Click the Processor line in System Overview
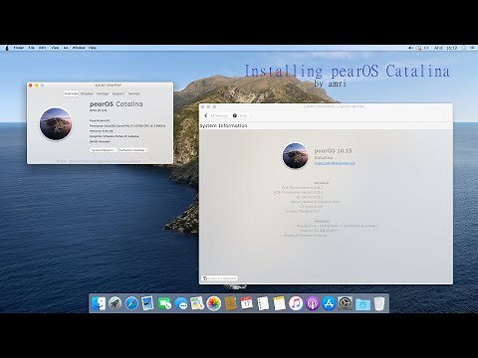Image resolution: width=478 pixels, height=358 pixels. (x=127, y=126)
